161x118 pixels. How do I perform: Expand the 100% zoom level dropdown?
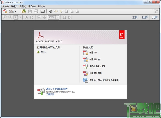point(57,18)
